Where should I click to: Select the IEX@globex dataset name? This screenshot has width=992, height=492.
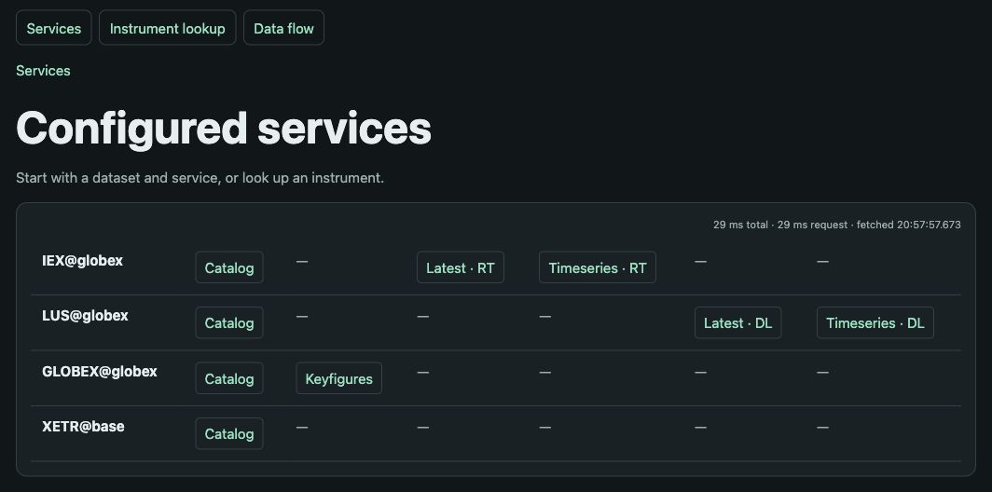point(82,261)
